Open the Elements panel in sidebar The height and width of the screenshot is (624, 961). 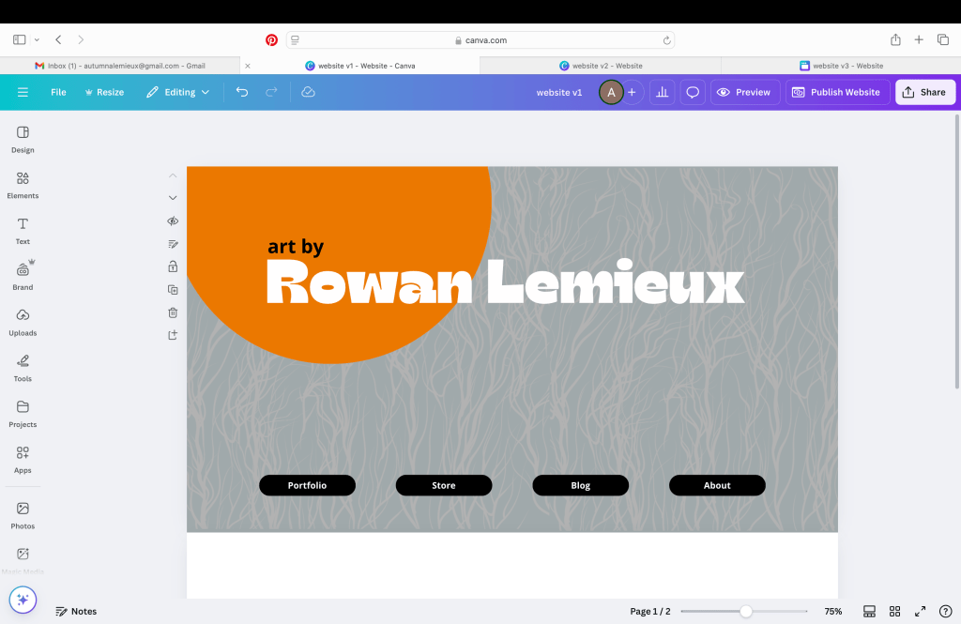pyautogui.click(x=23, y=184)
